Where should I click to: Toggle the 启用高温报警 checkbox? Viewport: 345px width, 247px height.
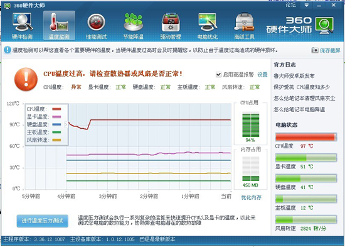[218, 75]
